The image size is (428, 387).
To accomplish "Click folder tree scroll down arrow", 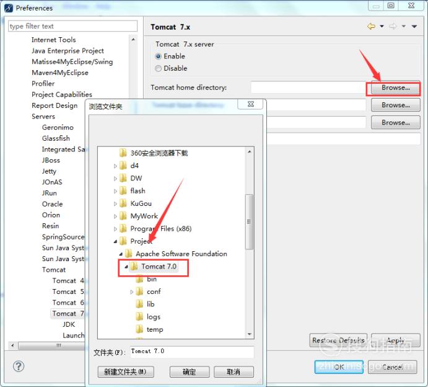I will (x=249, y=334).
